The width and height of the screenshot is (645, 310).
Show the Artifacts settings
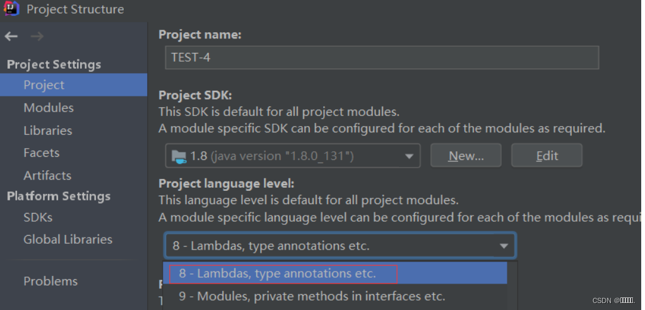(x=47, y=175)
